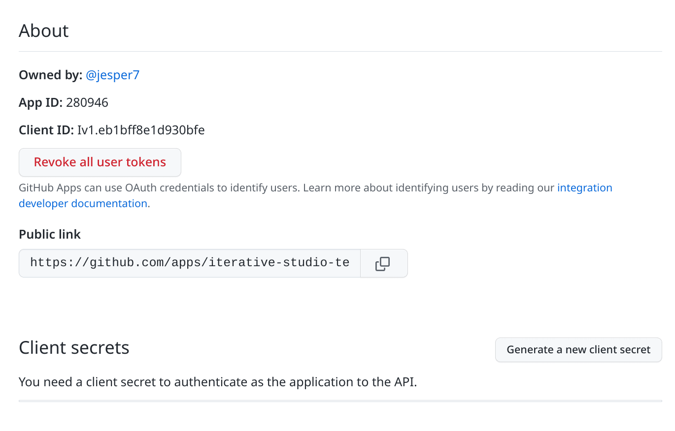Click the App ID value 280946

pyautogui.click(x=87, y=103)
